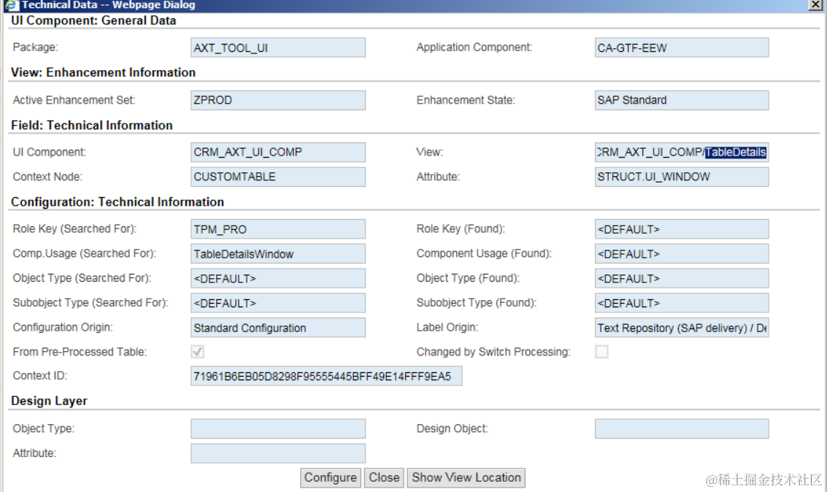Click 'View: Enhancement Information' heading
This screenshot has height=492, width=827.
pos(104,72)
